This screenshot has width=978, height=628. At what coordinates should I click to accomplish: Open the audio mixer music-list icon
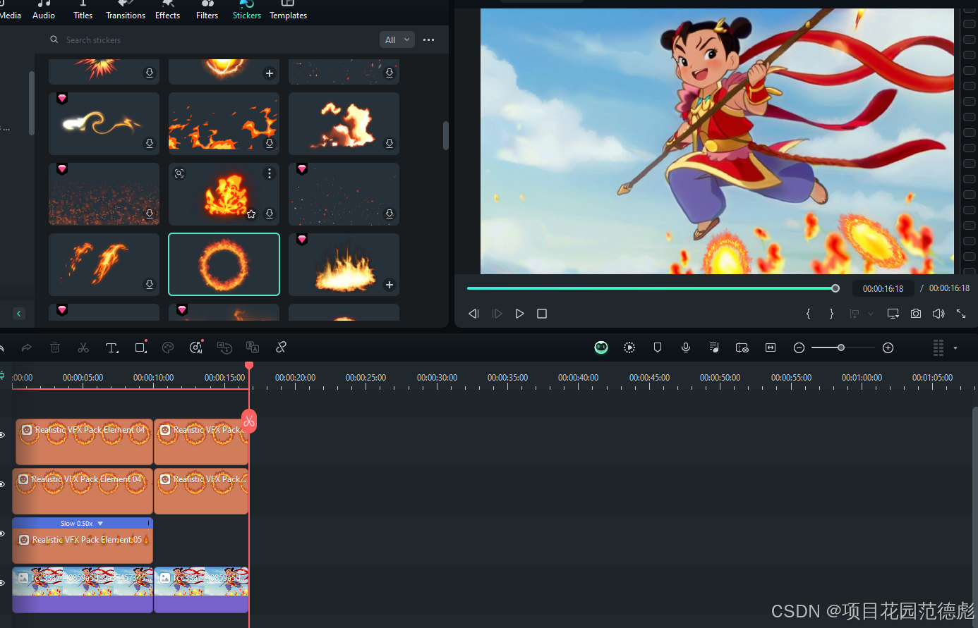[714, 347]
